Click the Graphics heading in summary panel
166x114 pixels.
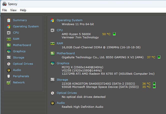63,63
